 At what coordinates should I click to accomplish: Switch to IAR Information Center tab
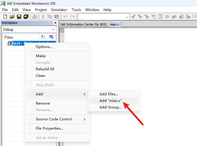point(84,24)
